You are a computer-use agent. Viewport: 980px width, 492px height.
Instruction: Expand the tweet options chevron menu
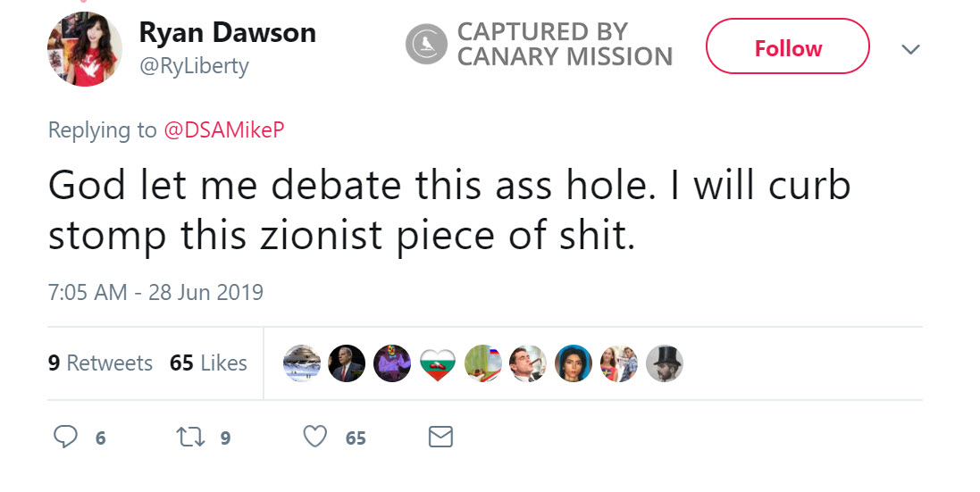click(x=910, y=50)
